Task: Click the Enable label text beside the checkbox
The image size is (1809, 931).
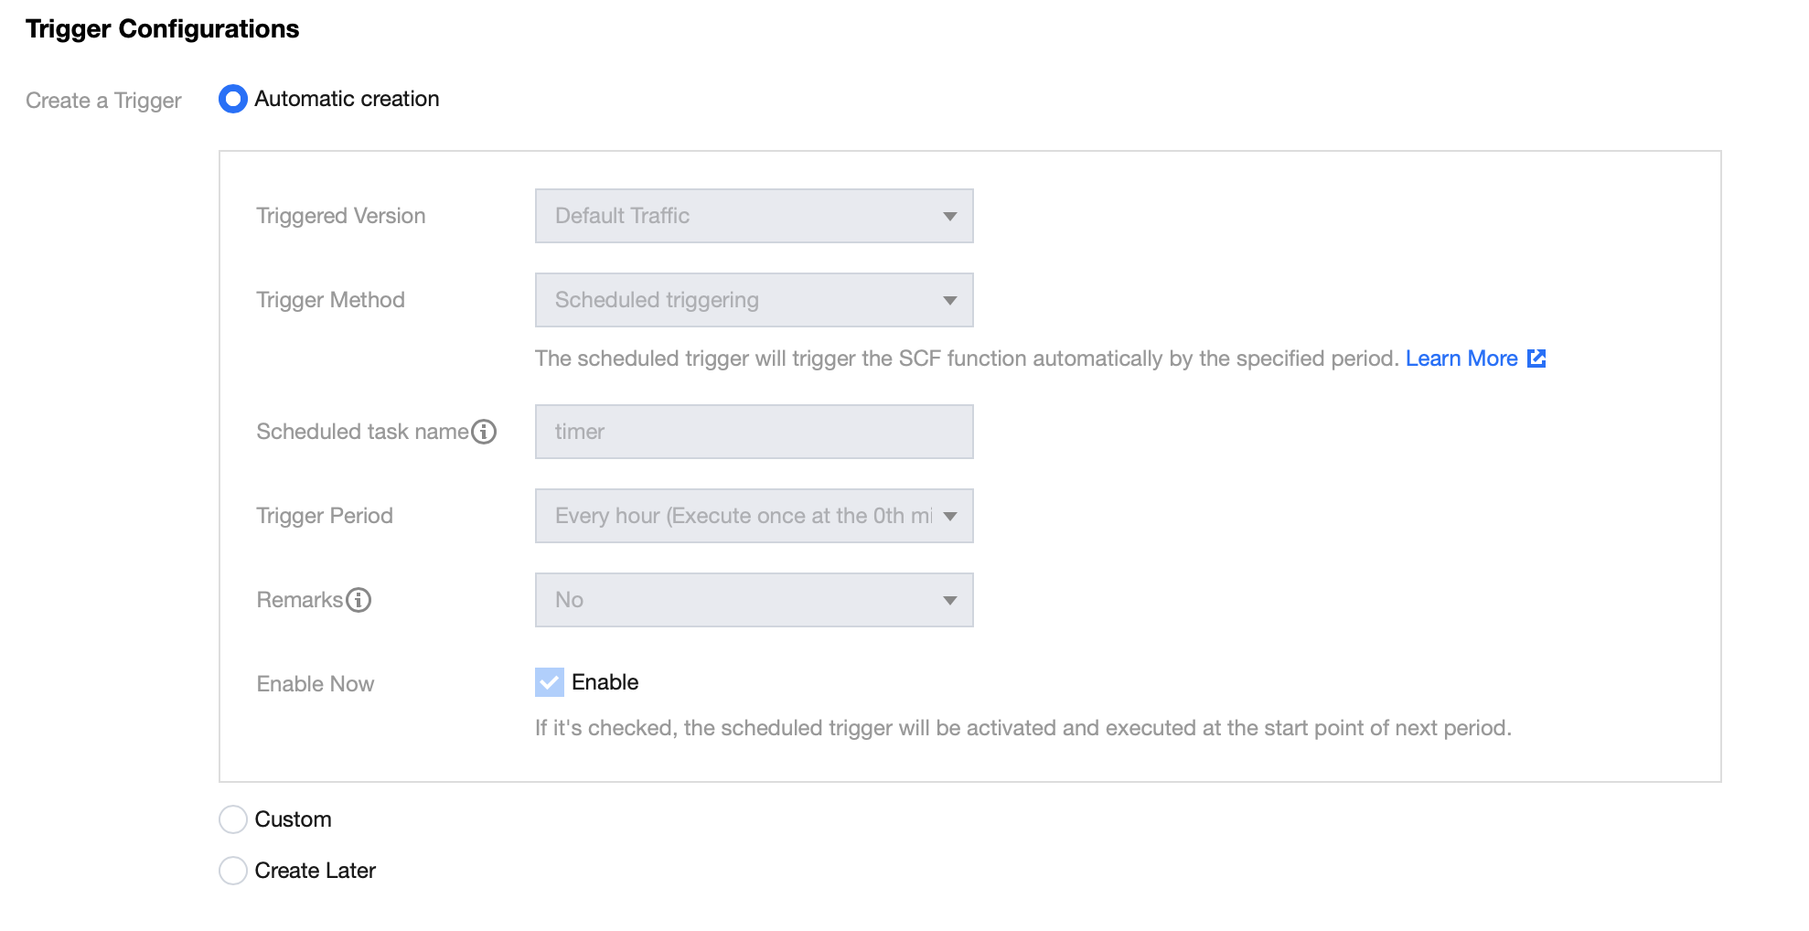Action: pyautogui.click(x=605, y=682)
